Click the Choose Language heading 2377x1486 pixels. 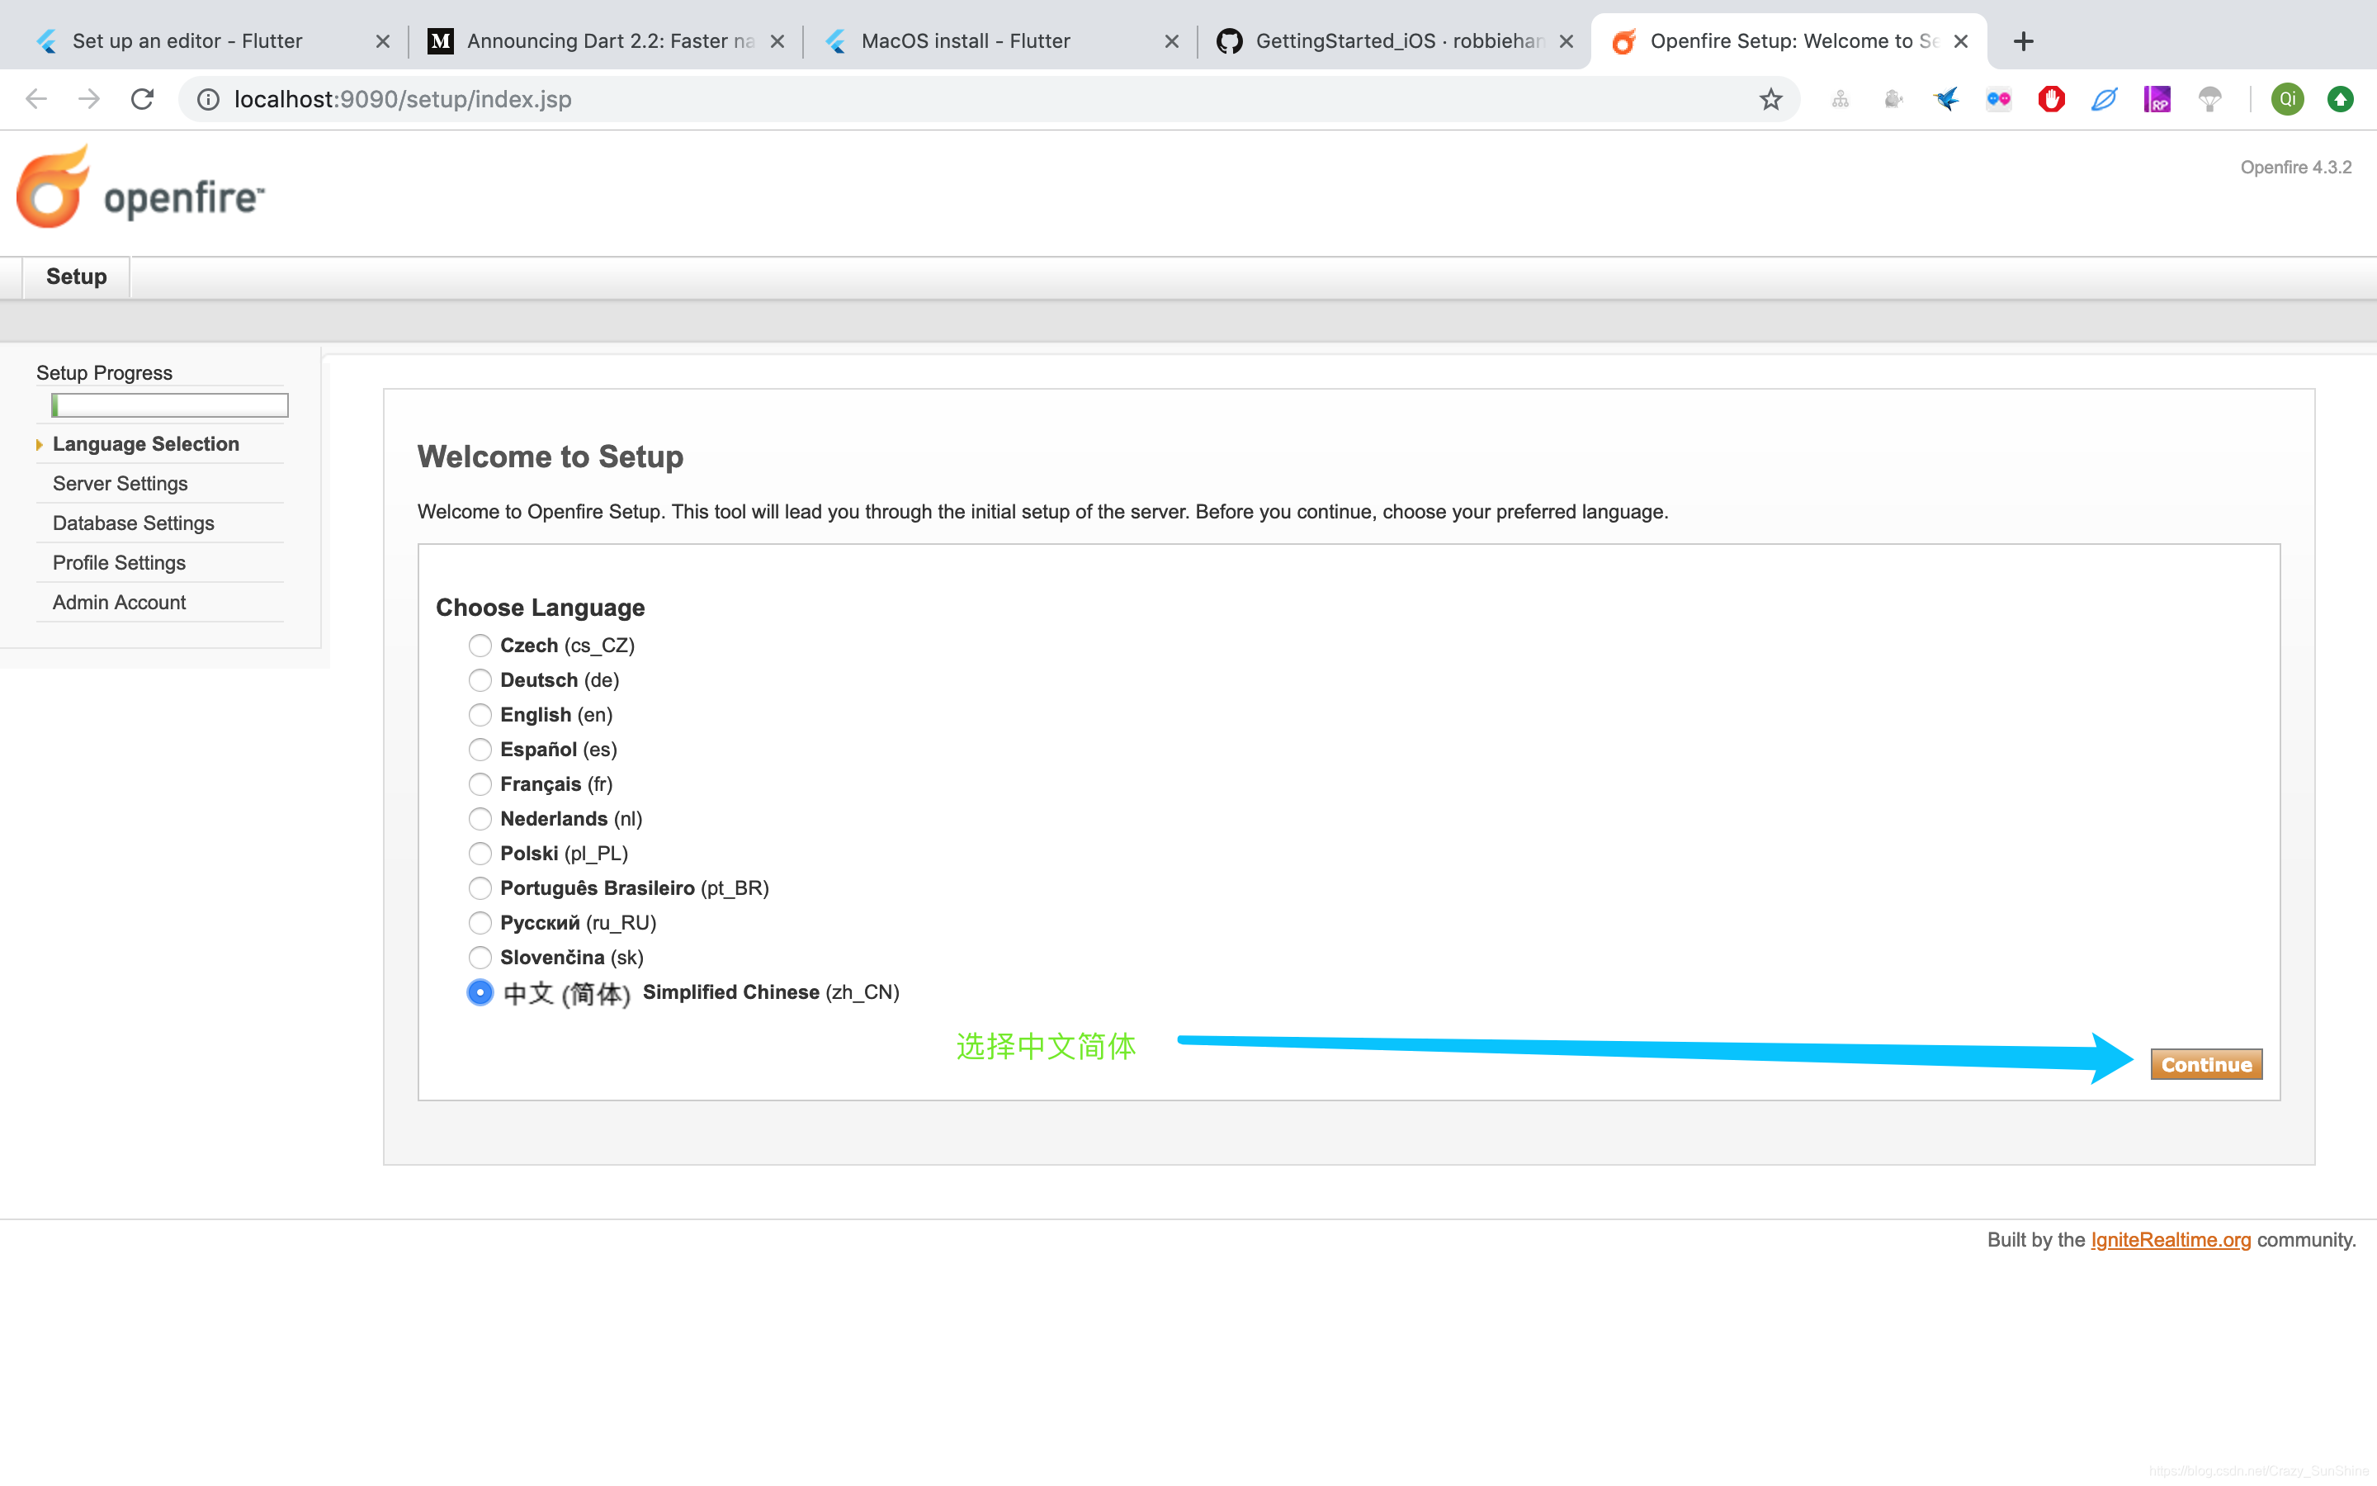point(541,608)
